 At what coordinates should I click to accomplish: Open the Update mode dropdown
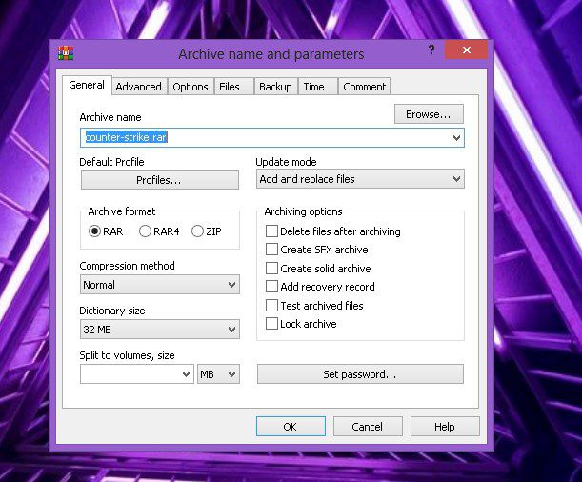(360, 179)
